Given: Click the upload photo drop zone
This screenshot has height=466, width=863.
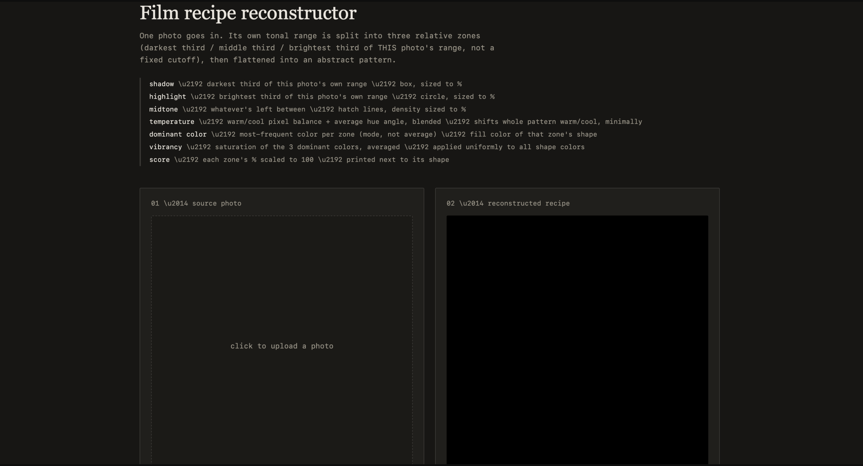Looking at the screenshot, I should pos(282,341).
